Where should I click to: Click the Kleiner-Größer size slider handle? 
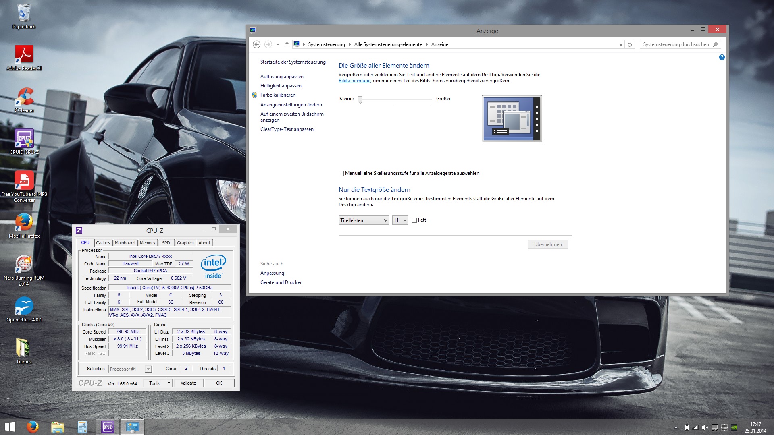pos(360,99)
